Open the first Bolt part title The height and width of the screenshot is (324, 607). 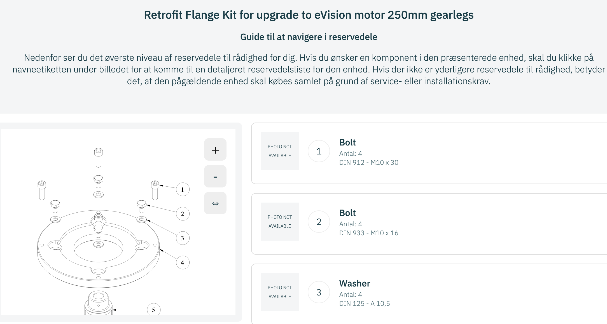(347, 142)
